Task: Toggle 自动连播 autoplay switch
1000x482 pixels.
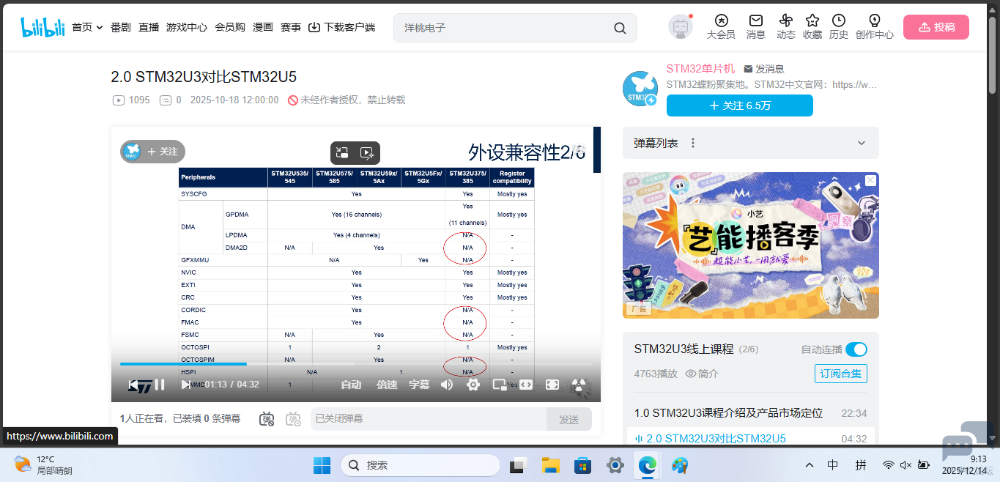Action: 856,349
